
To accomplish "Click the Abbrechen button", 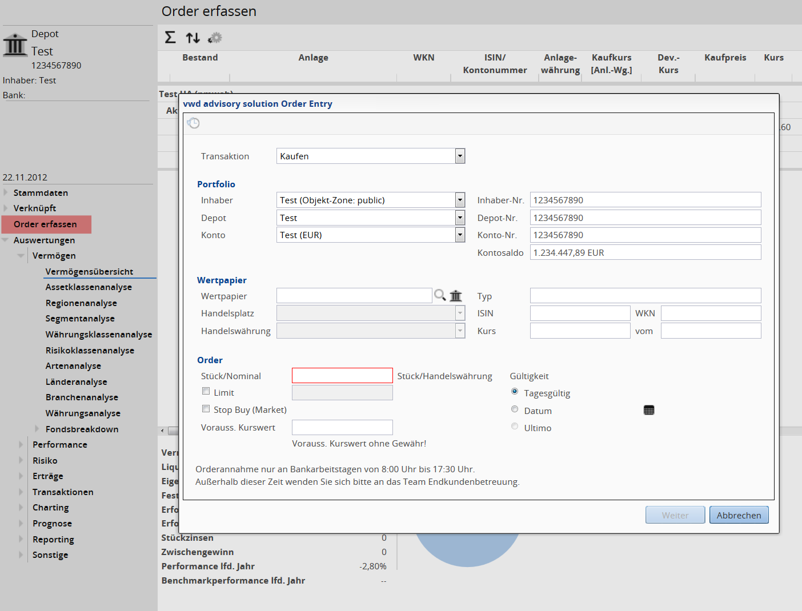I will [739, 515].
